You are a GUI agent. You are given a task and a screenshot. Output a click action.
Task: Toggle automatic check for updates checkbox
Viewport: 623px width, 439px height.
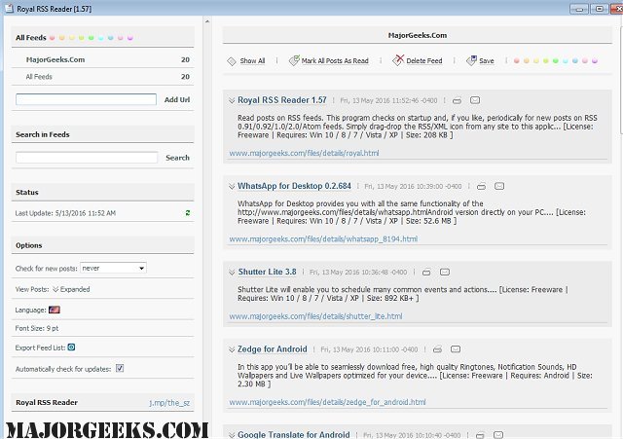pos(120,368)
